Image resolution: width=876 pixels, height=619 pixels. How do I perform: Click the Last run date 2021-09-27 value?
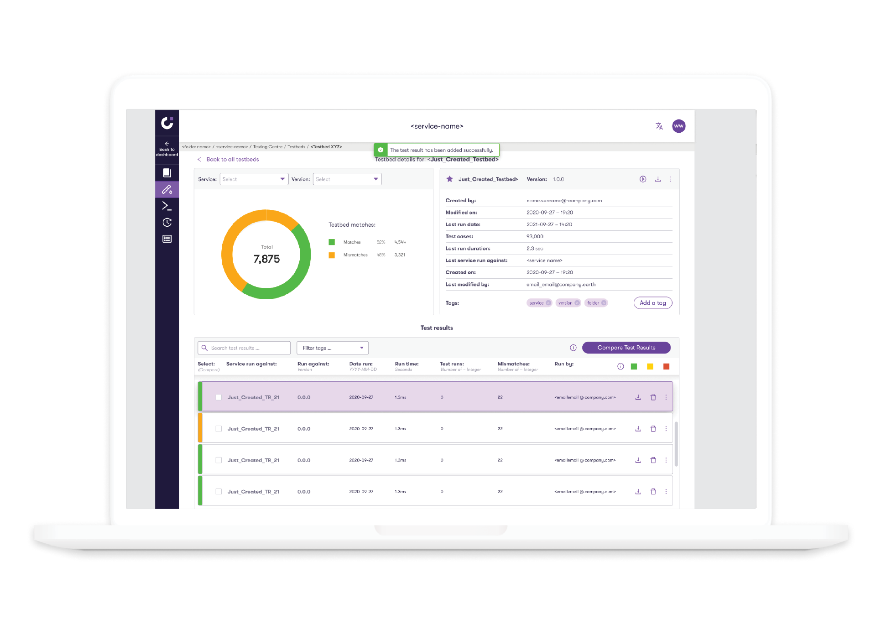click(x=549, y=224)
